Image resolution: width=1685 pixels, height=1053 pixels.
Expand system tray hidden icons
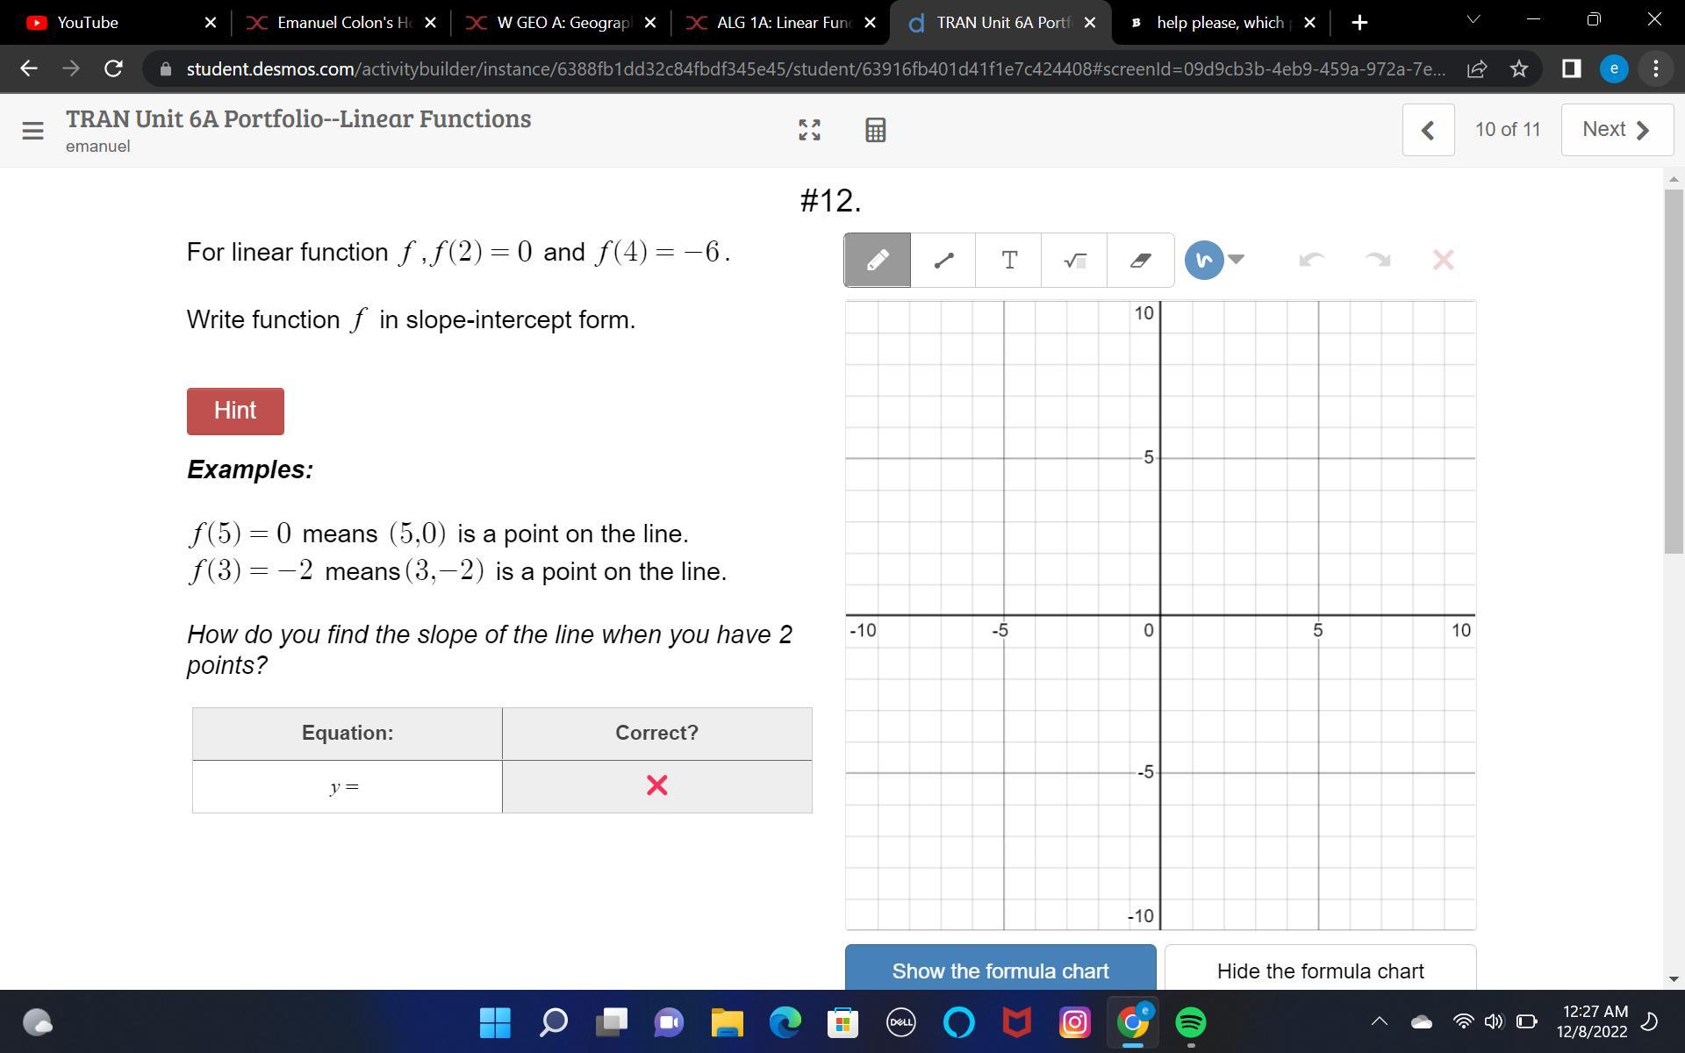(x=1380, y=1021)
